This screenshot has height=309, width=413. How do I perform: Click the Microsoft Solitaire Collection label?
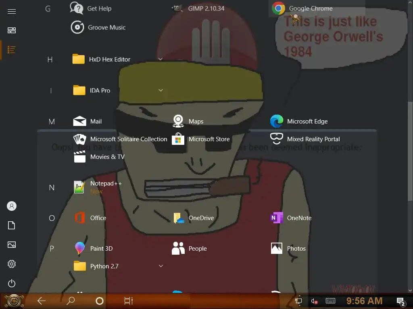[x=129, y=139]
